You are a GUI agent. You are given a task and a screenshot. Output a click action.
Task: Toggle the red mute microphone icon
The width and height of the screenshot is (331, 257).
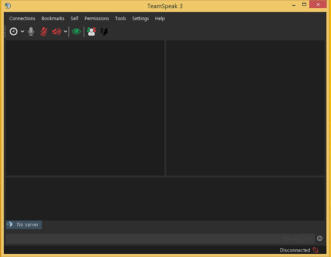pyautogui.click(x=44, y=31)
